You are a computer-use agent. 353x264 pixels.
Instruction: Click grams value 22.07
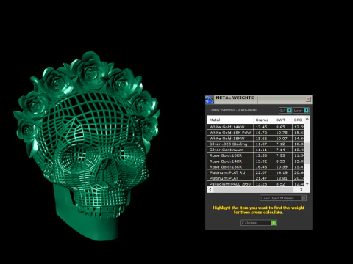261,172
